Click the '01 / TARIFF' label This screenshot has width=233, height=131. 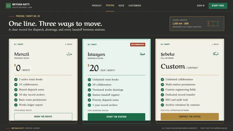19,44
